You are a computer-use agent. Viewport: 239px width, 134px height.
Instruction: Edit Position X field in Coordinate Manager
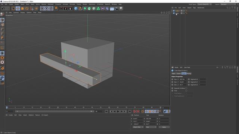tap(138, 118)
